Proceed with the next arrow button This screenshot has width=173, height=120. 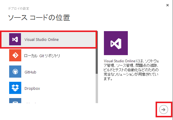point(164,110)
